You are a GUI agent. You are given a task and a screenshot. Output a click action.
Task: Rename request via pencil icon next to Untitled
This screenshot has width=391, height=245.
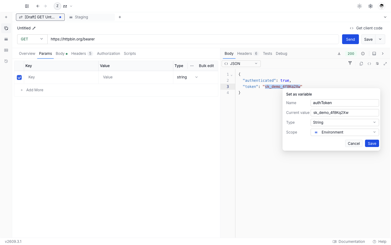pos(34,28)
